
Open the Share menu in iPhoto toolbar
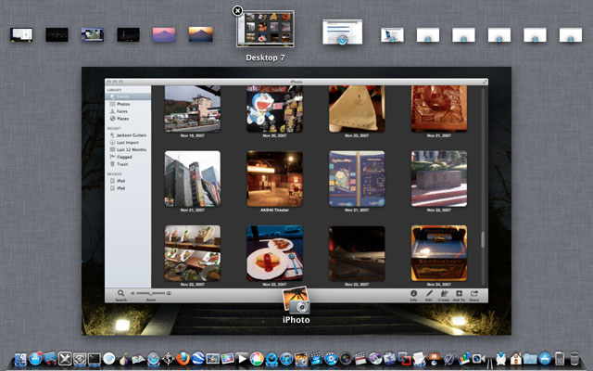click(474, 295)
